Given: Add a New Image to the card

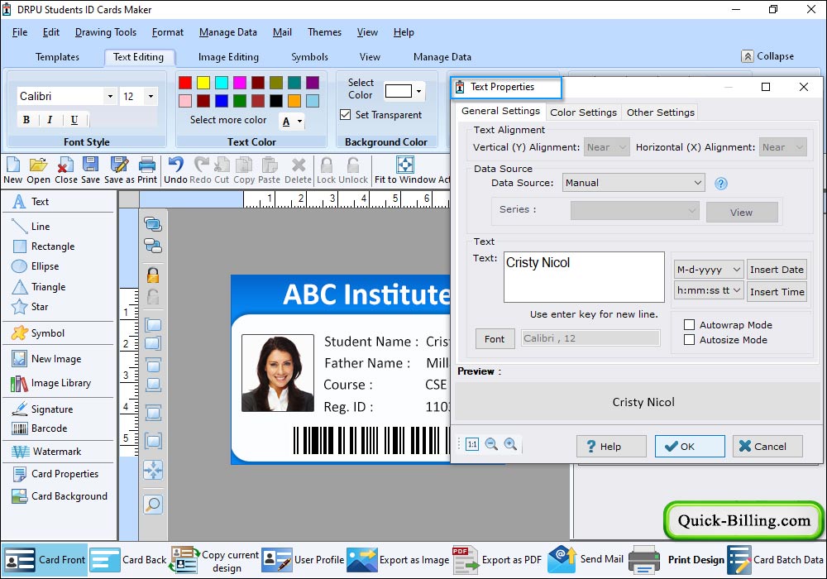Looking at the screenshot, I should pos(46,359).
